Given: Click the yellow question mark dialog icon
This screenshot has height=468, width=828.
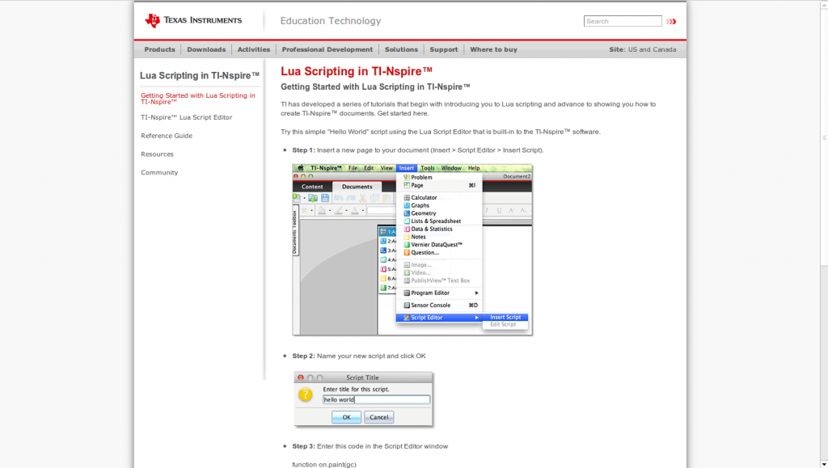Looking at the screenshot, I should point(305,394).
